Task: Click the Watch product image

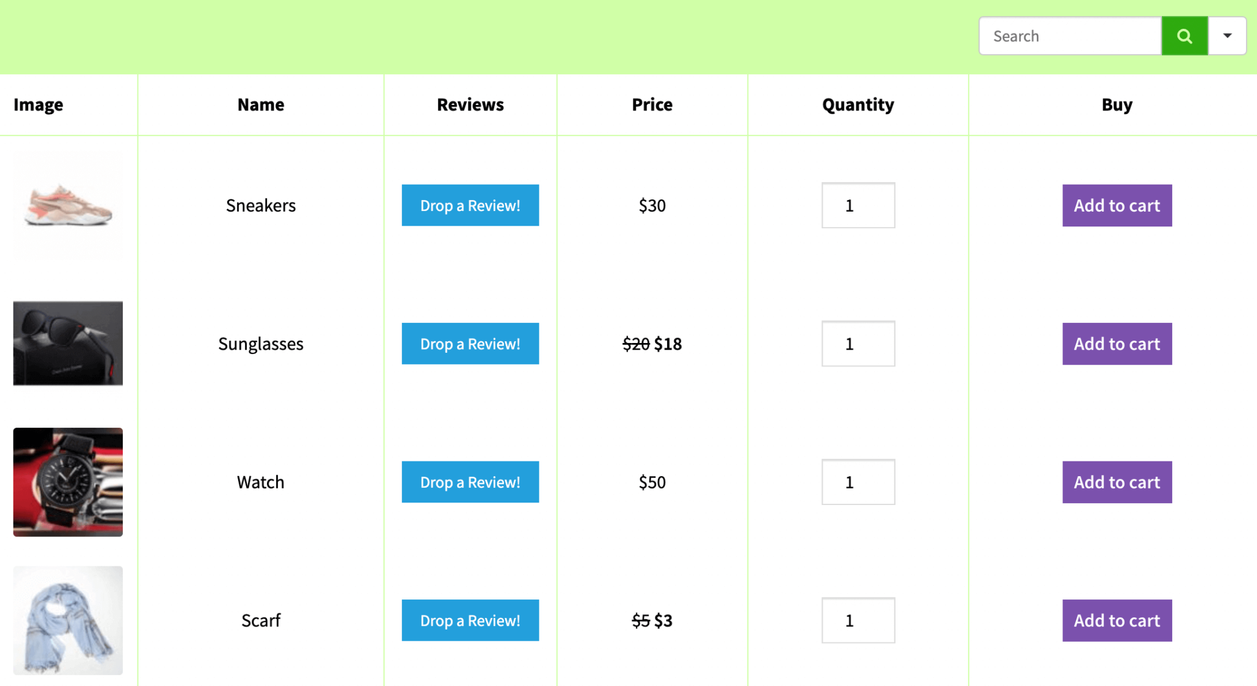Action: (x=68, y=482)
